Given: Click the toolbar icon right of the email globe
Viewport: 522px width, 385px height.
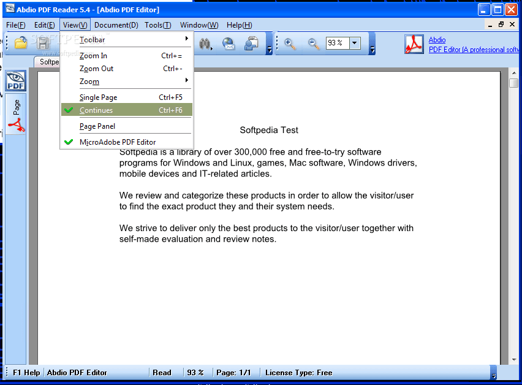Looking at the screenshot, I should (x=251, y=44).
